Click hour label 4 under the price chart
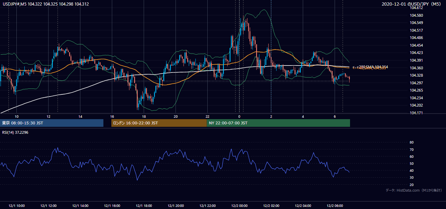The height and width of the screenshot is (209, 446). (303, 116)
